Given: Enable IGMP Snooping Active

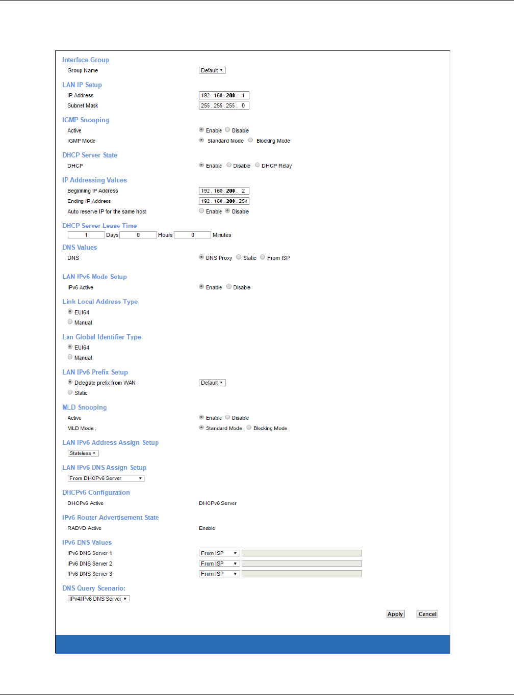Looking at the screenshot, I should [x=201, y=130].
